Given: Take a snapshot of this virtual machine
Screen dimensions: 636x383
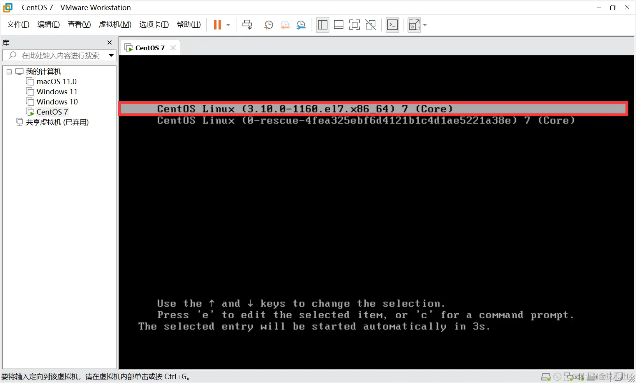Looking at the screenshot, I should click(268, 25).
